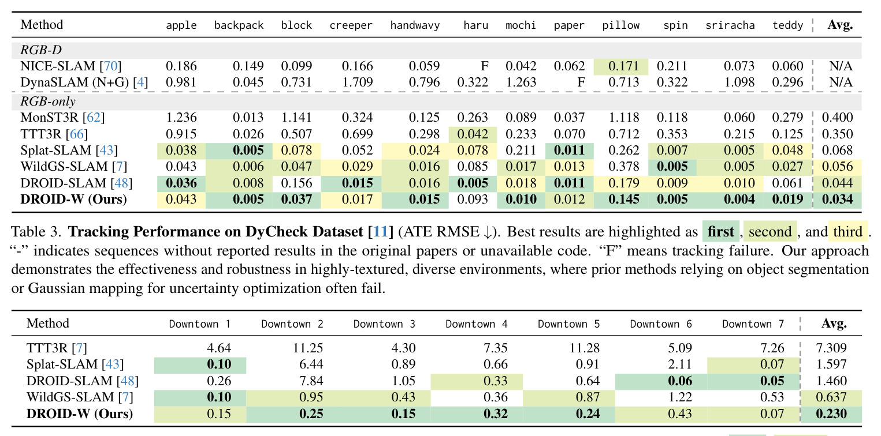Click DROID-W's bold average 0.034

tap(837, 200)
